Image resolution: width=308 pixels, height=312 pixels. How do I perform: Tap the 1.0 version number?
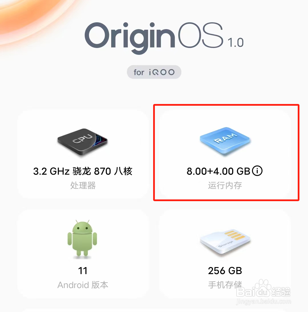[236, 42]
